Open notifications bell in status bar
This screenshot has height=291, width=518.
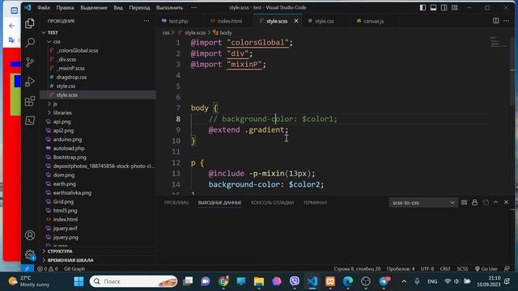[x=507, y=268]
